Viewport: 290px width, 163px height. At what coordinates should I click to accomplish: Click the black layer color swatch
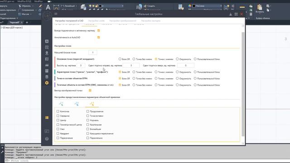coord(100,6)
